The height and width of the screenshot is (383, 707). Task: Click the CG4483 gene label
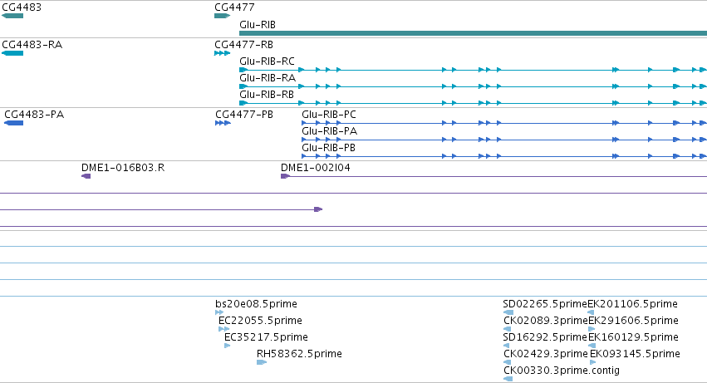22,7
